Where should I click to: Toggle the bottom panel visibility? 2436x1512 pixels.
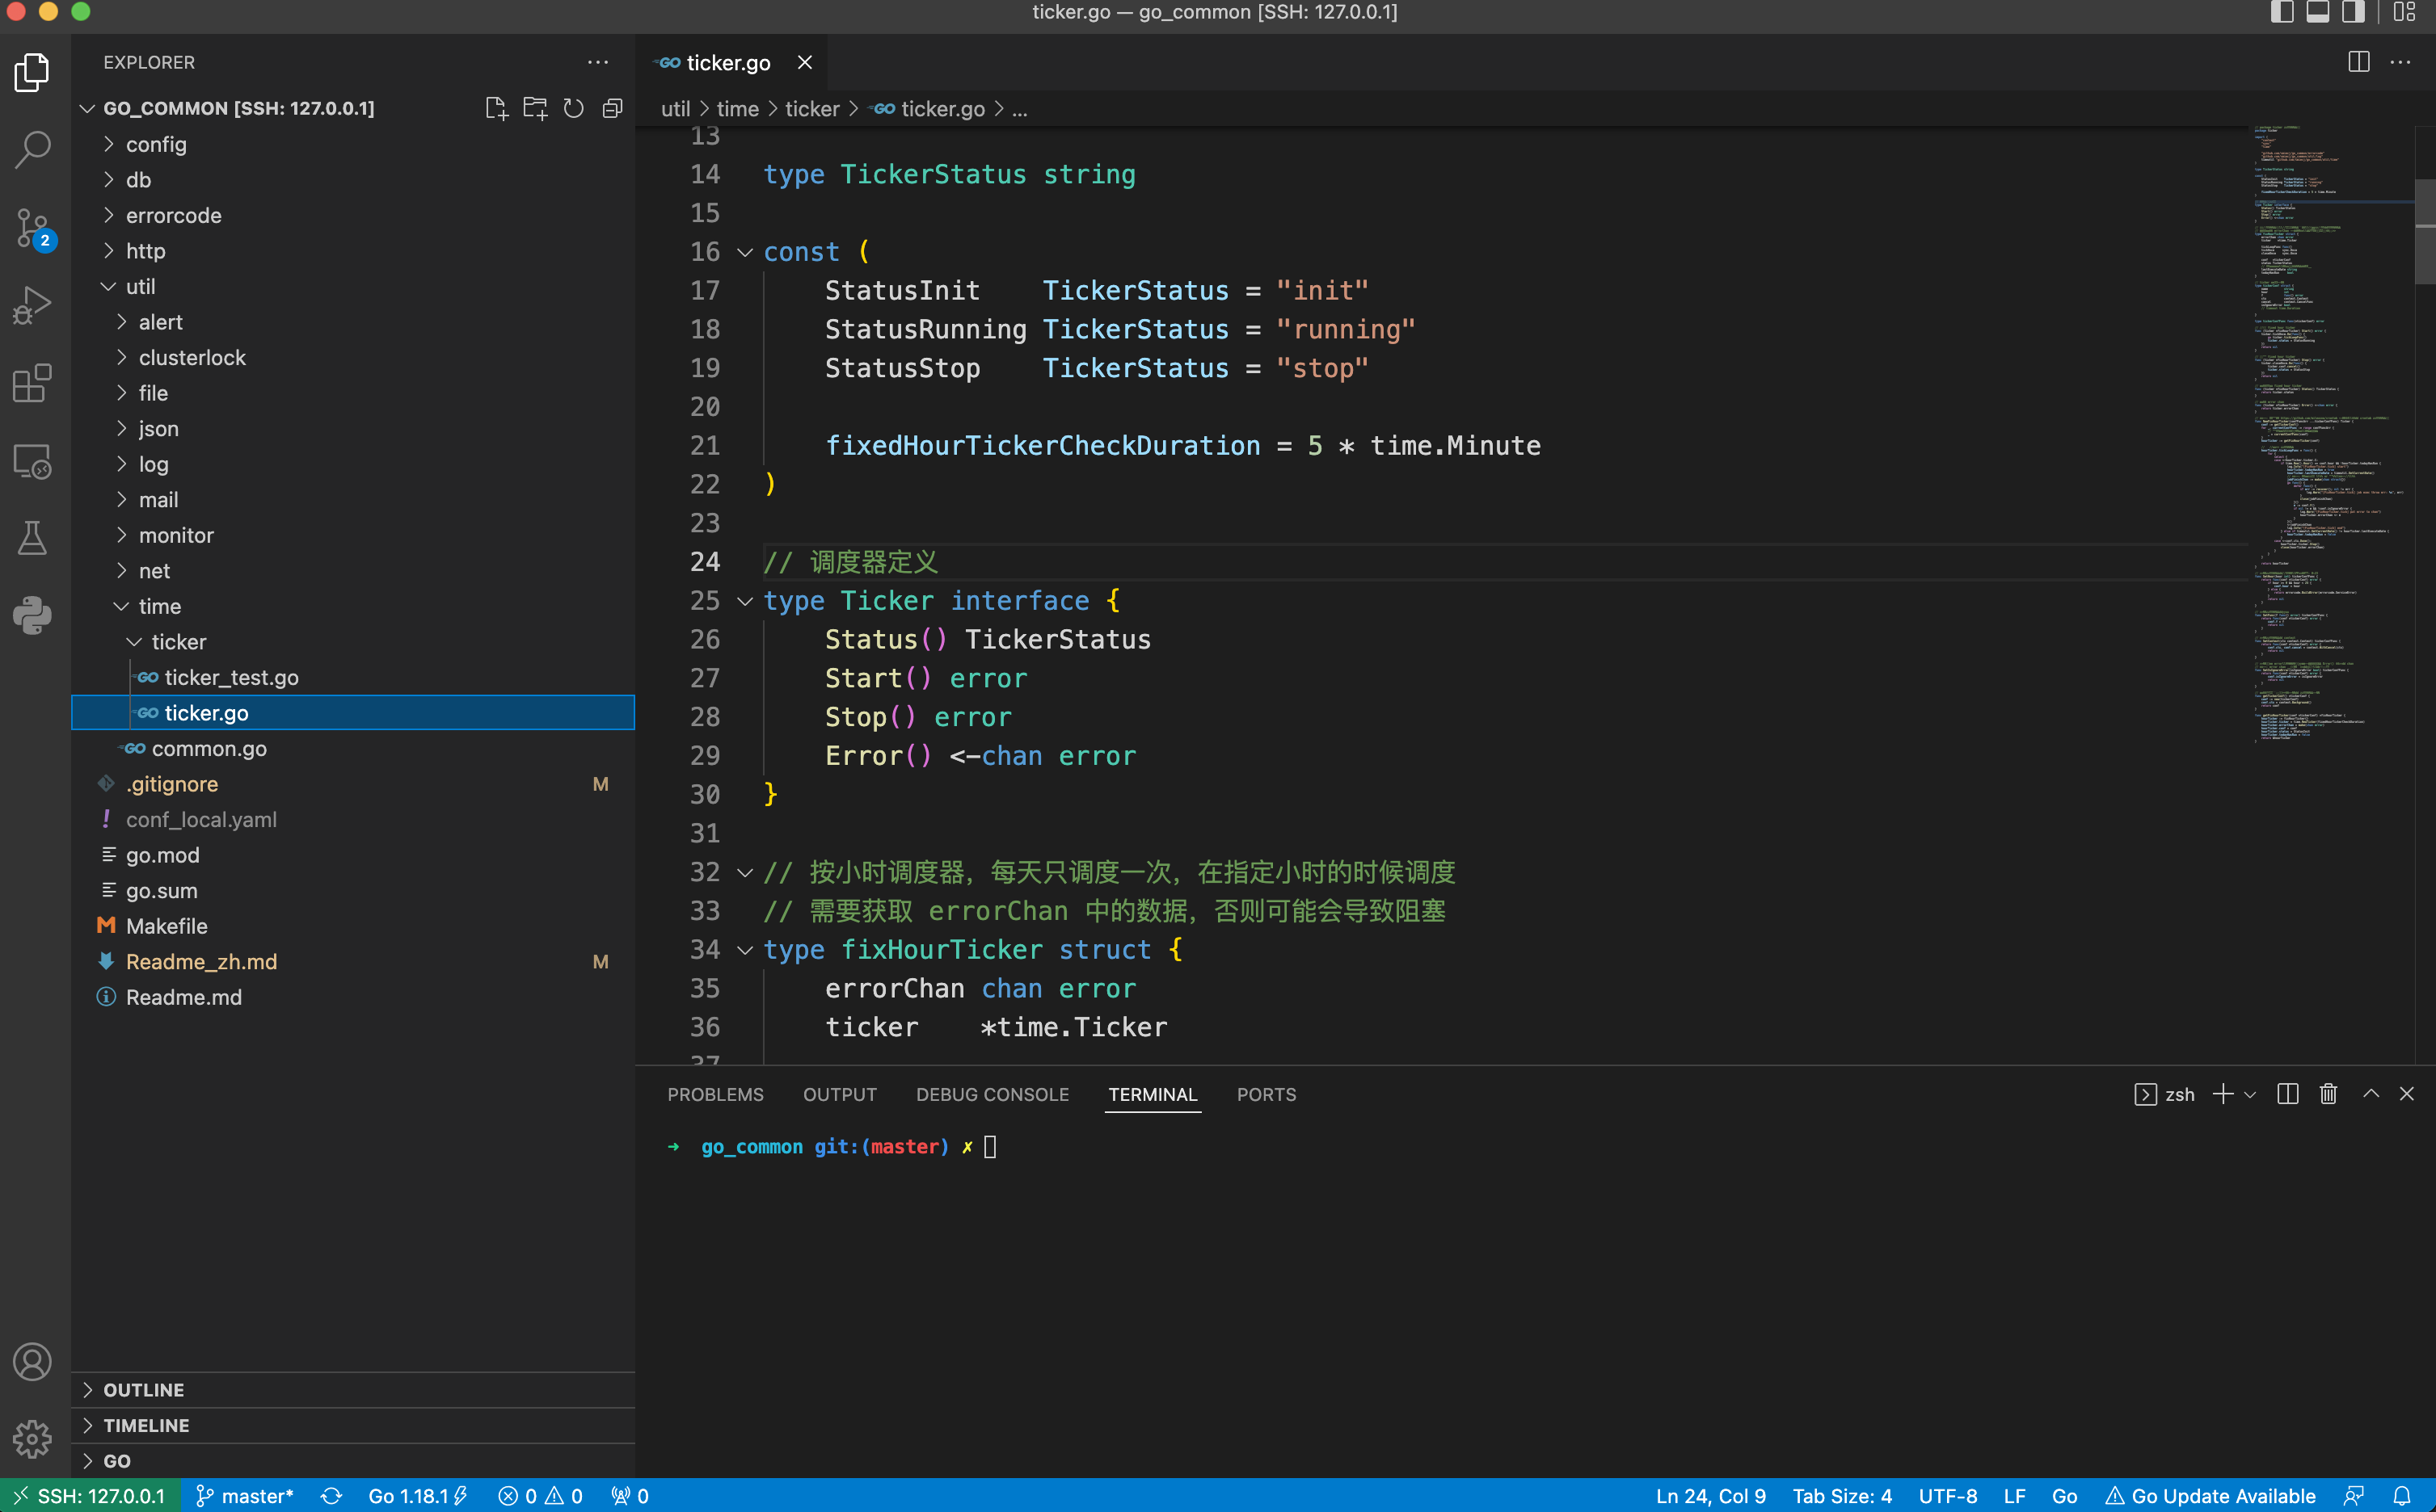pos(2318,12)
